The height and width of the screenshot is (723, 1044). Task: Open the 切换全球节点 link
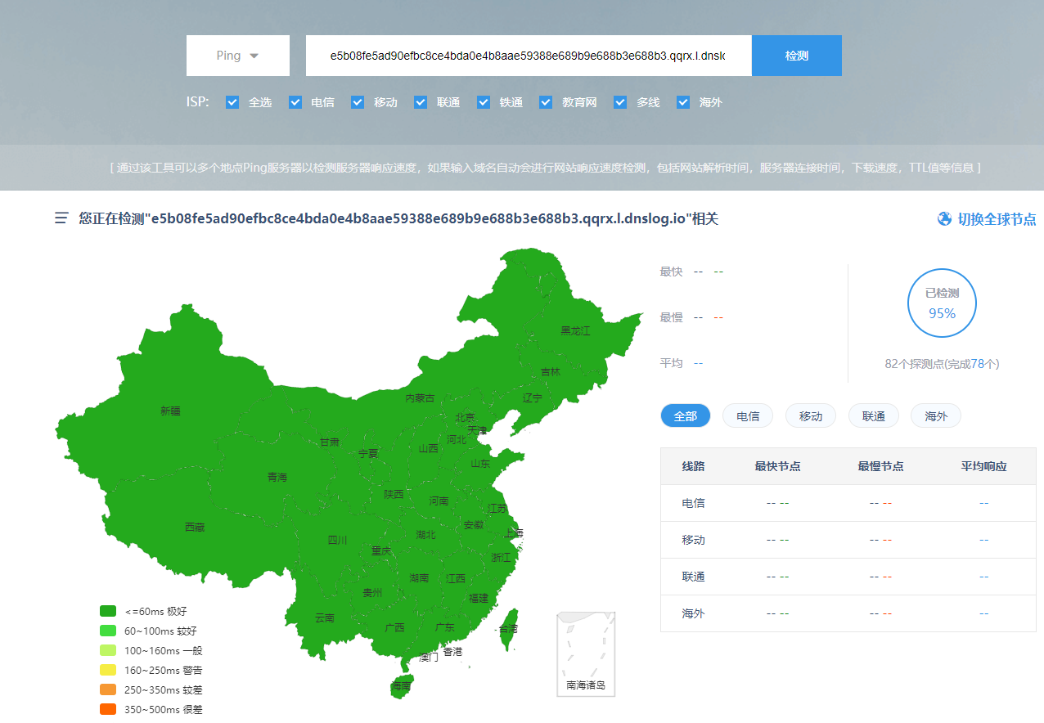(996, 219)
